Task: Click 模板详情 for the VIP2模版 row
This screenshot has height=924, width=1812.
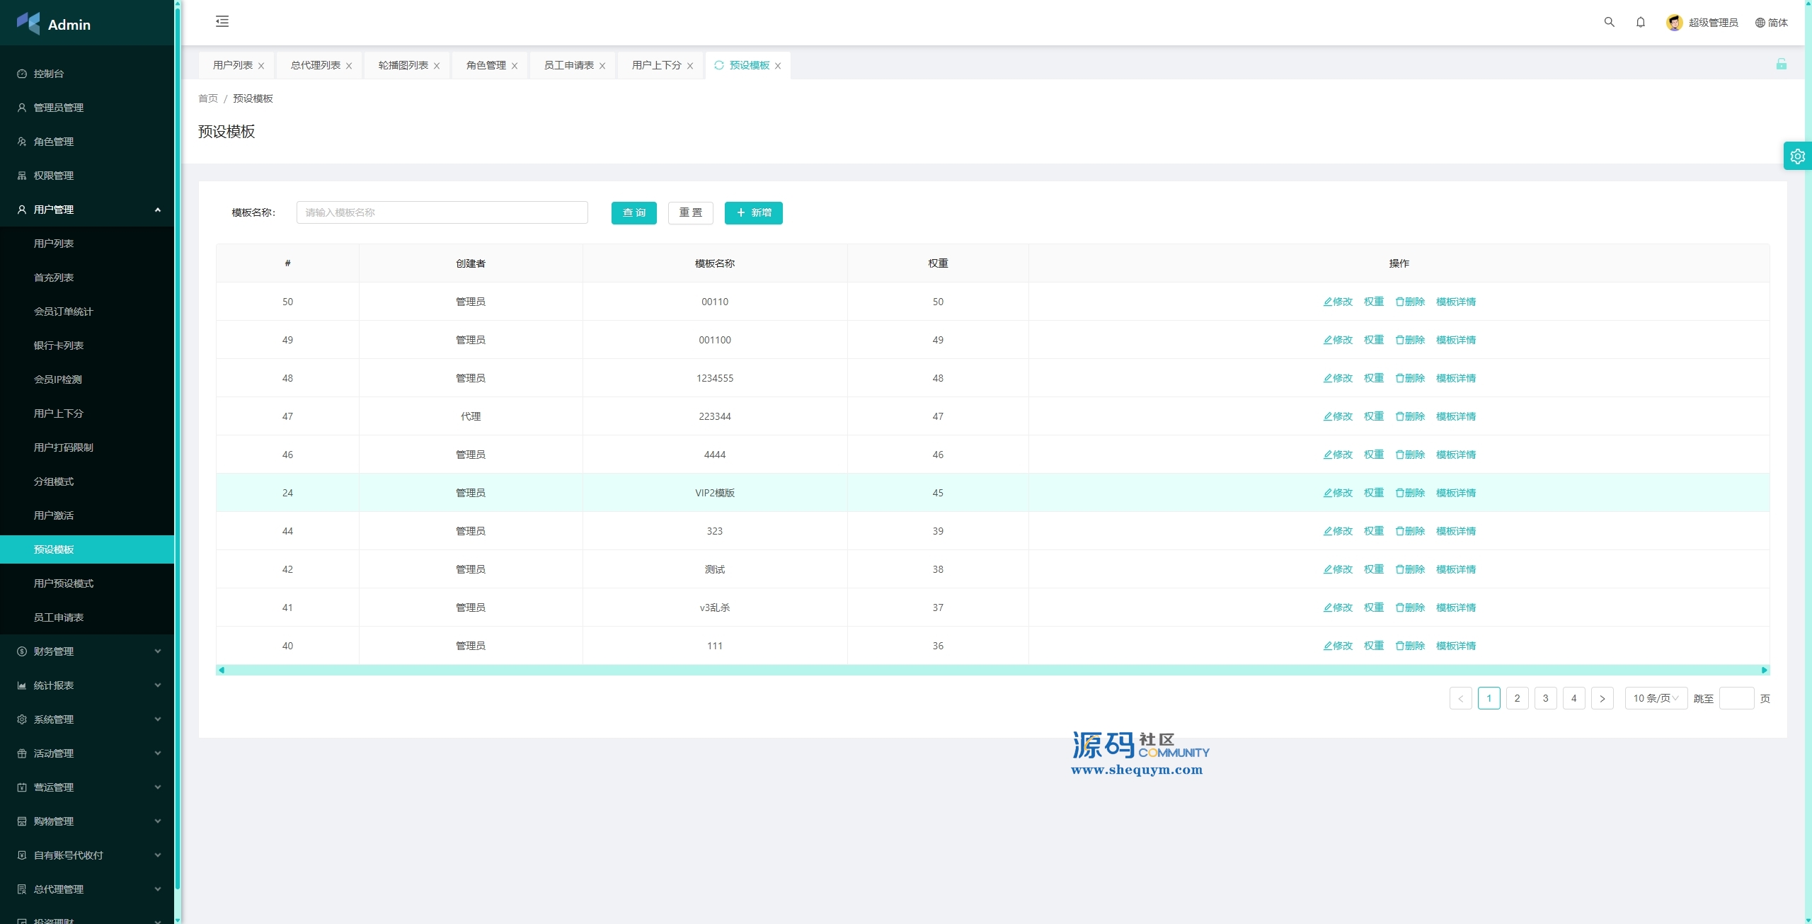Action: click(x=1455, y=493)
